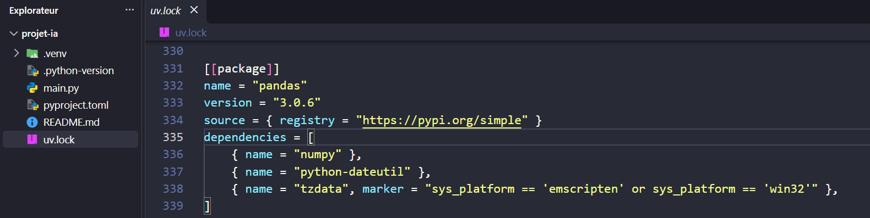This screenshot has width=870, height=218.
Task: Click the .venv folder icon
Action: point(32,53)
